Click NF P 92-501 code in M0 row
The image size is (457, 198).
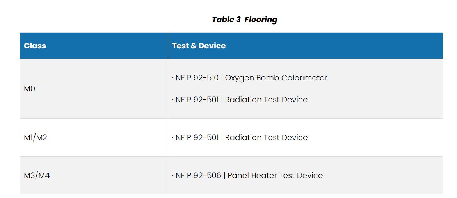(197, 100)
